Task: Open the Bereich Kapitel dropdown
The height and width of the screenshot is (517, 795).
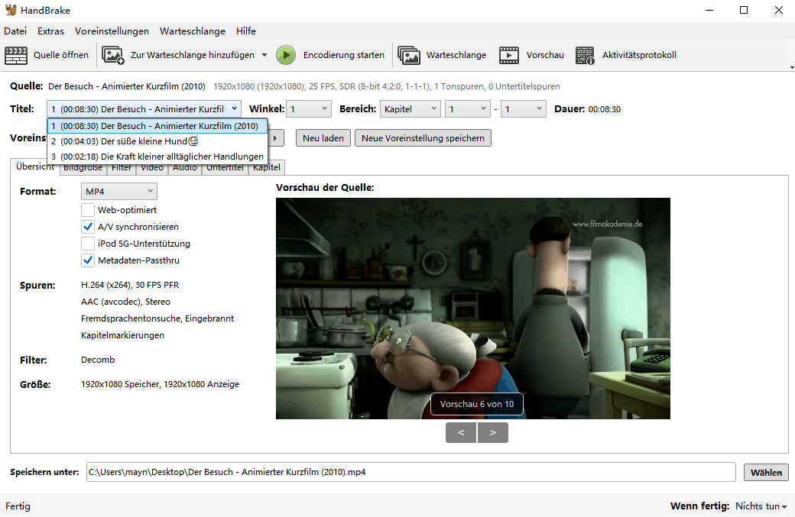Action: click(410, 109)
